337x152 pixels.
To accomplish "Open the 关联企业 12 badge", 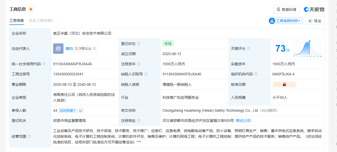I will (85, 49).
